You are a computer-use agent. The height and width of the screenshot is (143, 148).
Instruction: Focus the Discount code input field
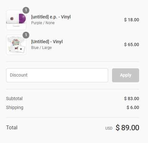57,75
